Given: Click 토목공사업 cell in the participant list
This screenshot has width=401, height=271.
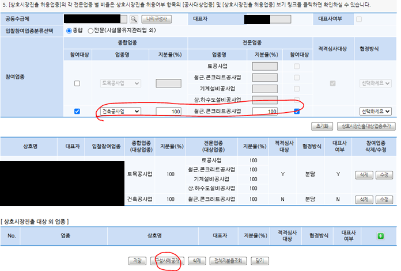Looking at the screenshot, I should coord(140,174).
